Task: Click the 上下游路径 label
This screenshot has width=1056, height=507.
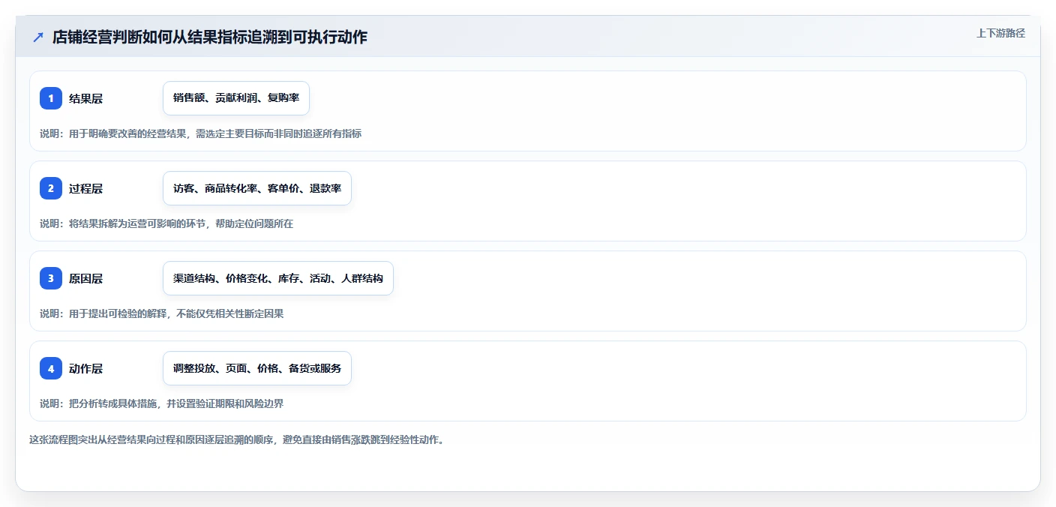Action: tap(1000, 33)
